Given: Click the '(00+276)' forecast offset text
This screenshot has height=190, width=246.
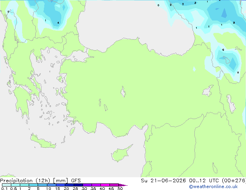Looking at the screenshot, I should [x=234, y=181].
